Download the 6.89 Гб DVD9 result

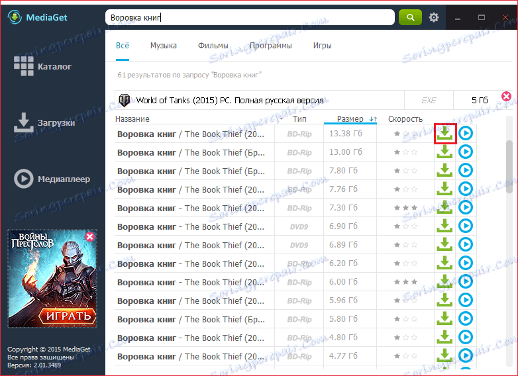(x=444, y=244)
